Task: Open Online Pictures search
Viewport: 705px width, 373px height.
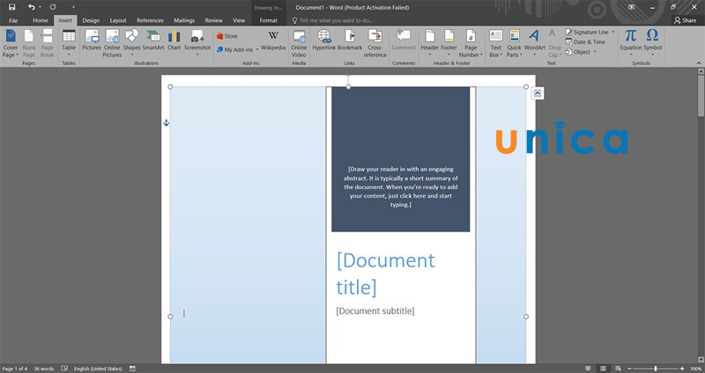Action: (x=112, y=43)
